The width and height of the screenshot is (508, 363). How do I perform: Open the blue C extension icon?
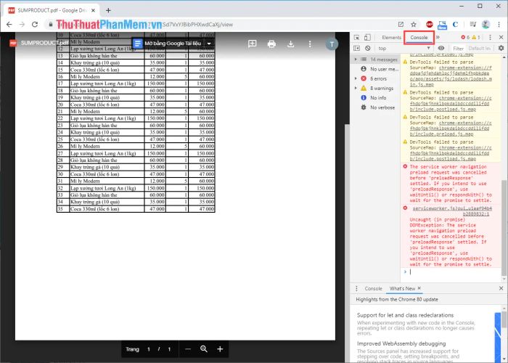(455, 24)
